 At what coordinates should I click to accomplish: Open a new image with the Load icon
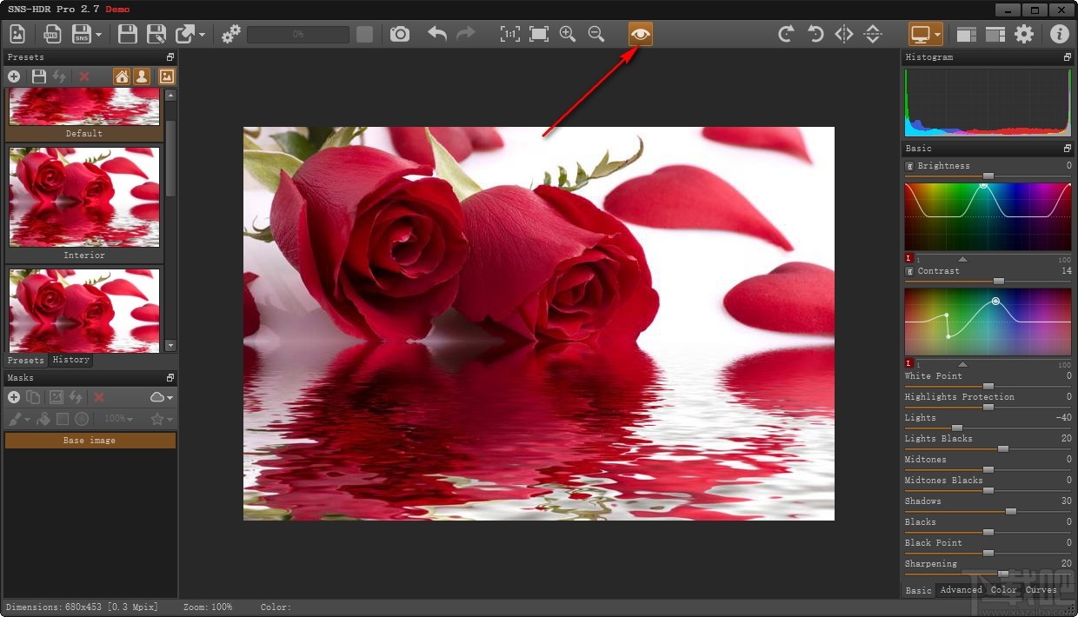pyautogui.click(x=17, y=34)
